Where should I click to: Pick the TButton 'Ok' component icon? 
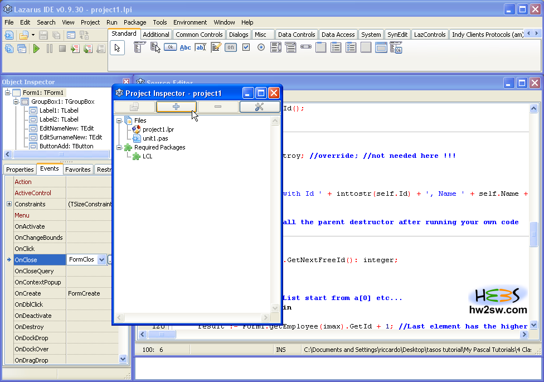pyautogui.click(x=171, y=47)
